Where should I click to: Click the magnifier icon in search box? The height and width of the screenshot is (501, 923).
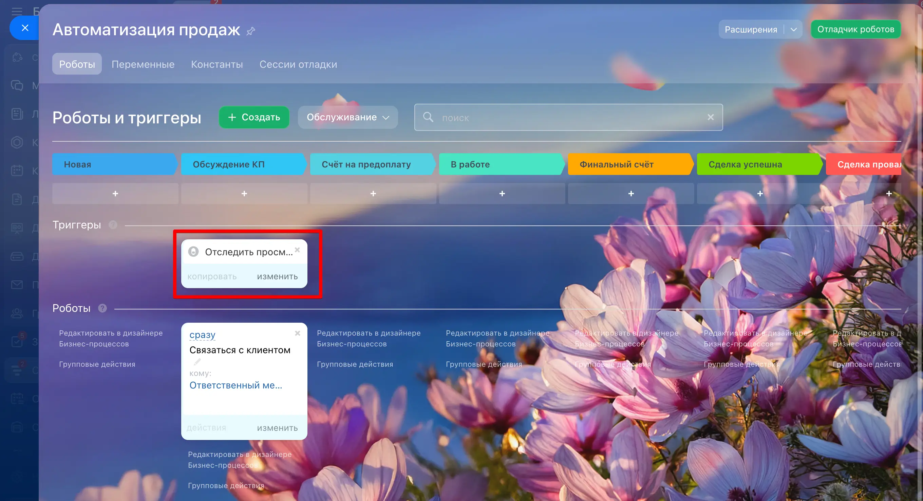click(428, 117)
